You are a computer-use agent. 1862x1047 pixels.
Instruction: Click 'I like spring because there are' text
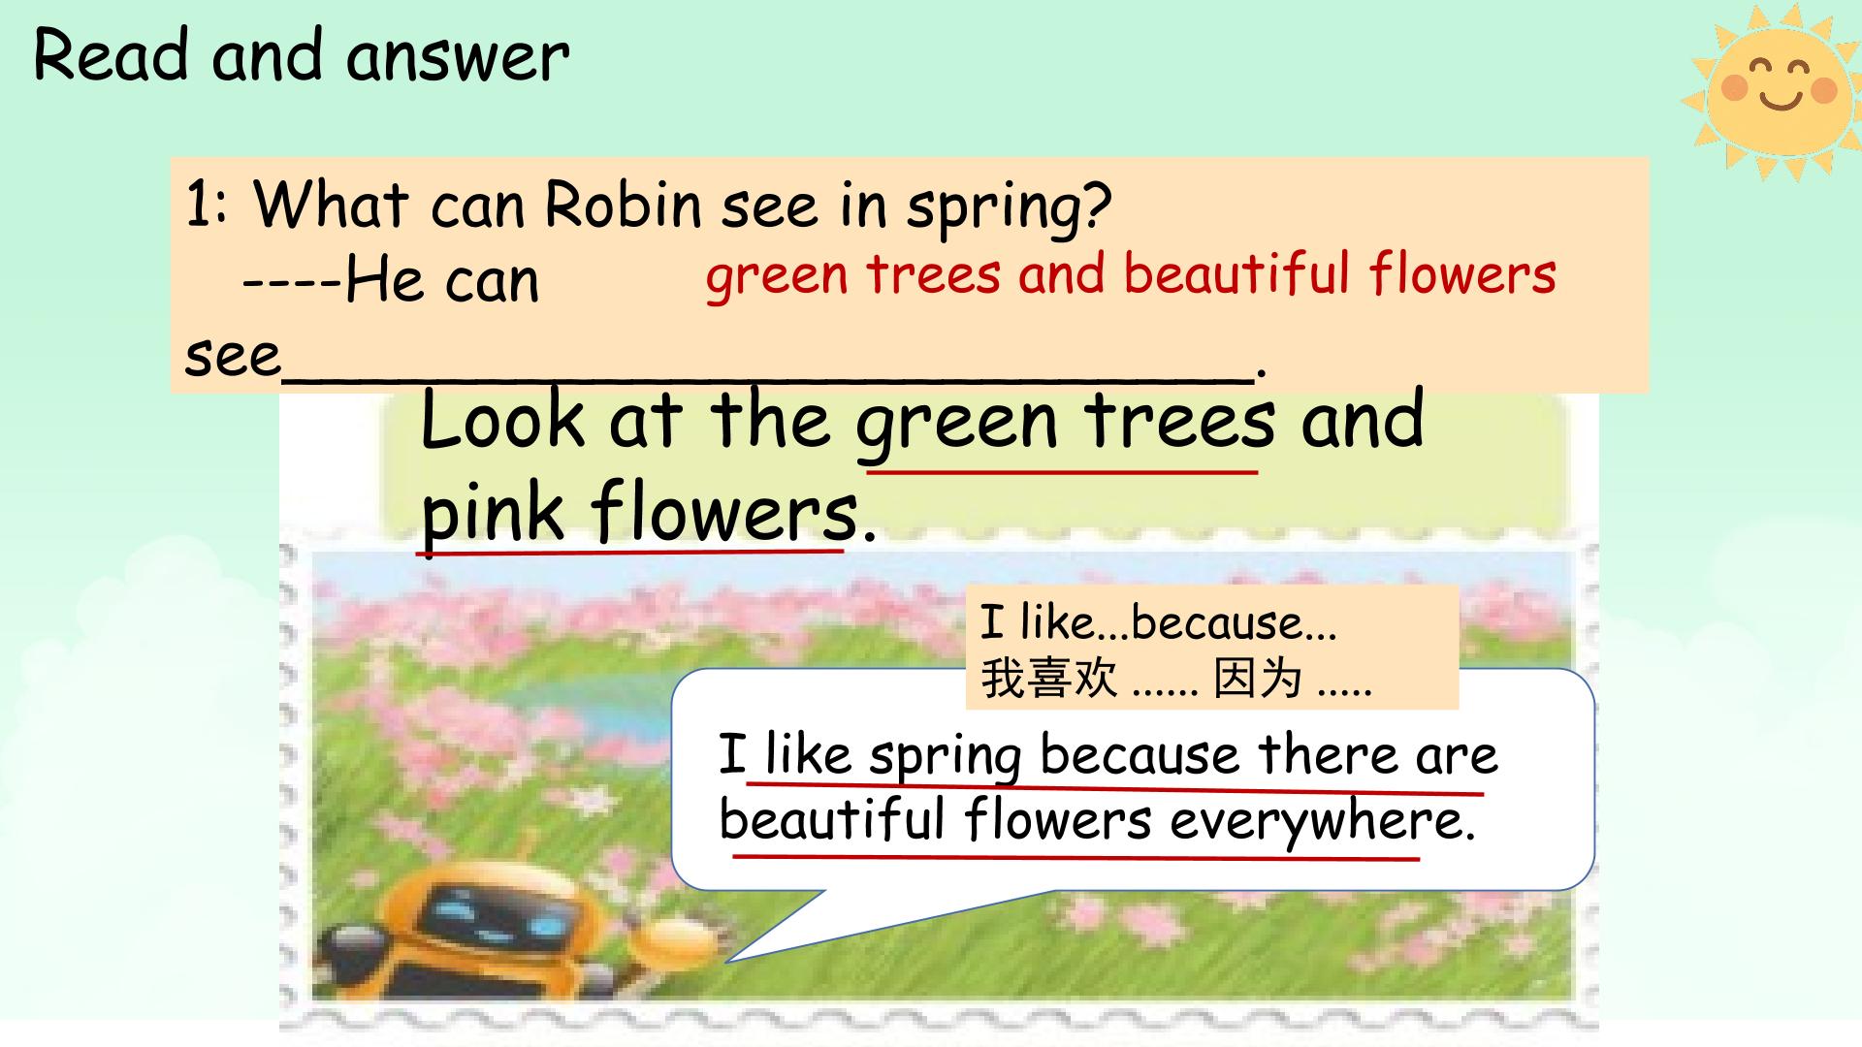[x=1108, y=755]
